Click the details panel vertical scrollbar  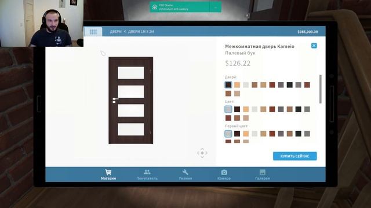click(x=321, y=89)
